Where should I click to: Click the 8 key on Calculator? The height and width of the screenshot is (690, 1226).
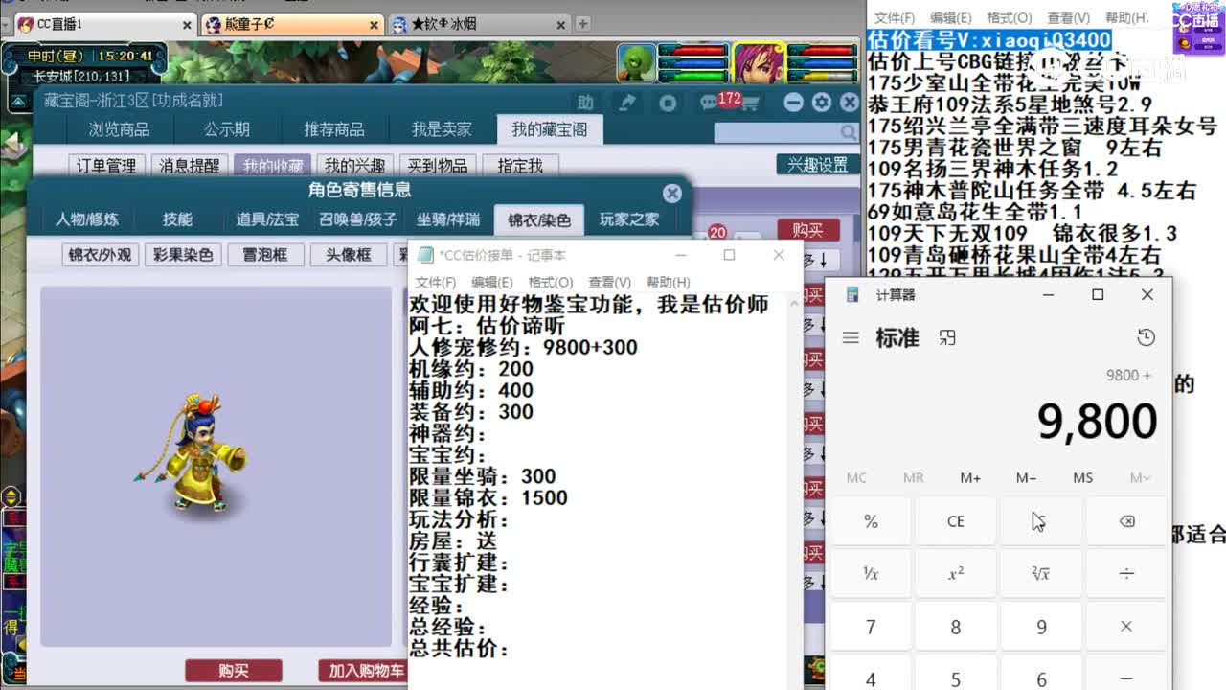[x=956, y=627]
